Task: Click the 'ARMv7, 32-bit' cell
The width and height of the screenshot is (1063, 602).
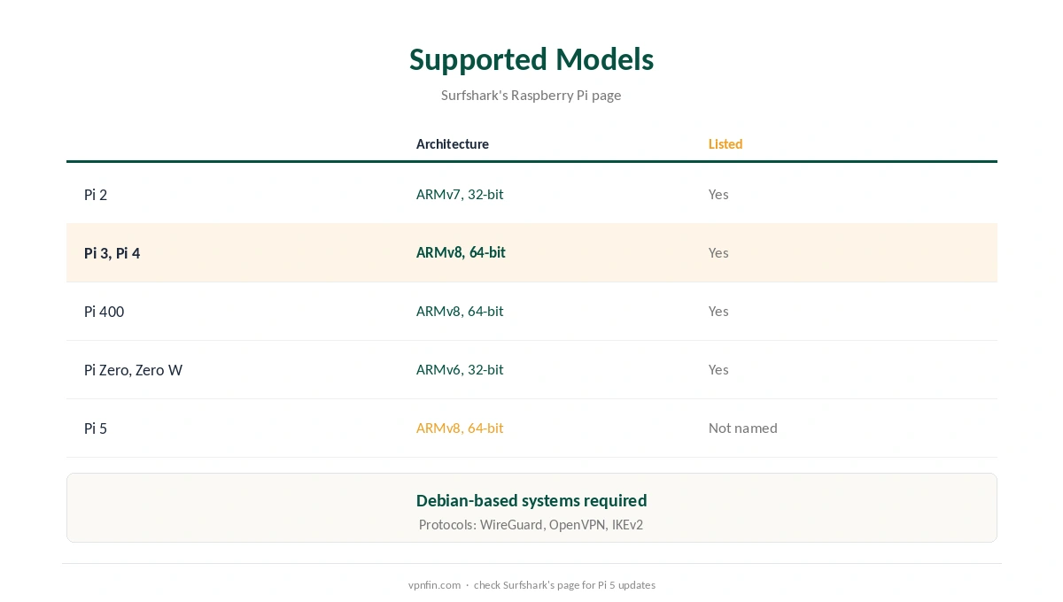Action: tap(460, 194)
